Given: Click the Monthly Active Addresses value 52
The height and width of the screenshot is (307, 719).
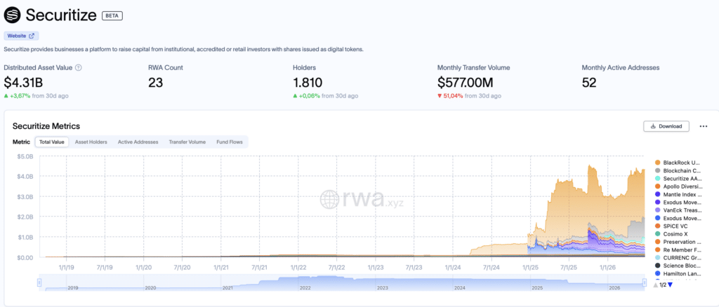Looking at the screenshot, I should tap(589, 83).
